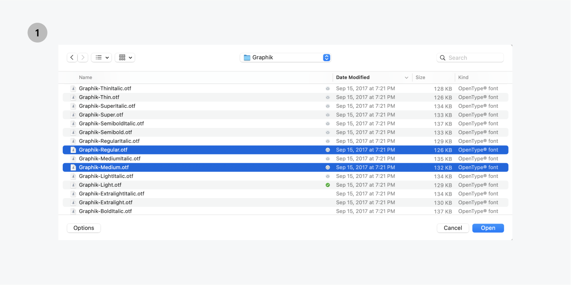Focus the Search field

[x=470, y=58]
